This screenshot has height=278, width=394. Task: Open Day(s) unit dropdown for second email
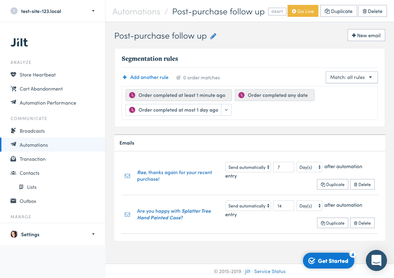click(x=309, y=206)
